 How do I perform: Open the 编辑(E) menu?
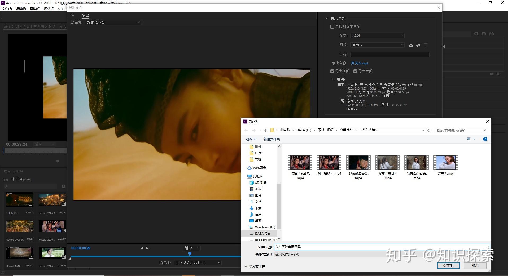(21, 9)
